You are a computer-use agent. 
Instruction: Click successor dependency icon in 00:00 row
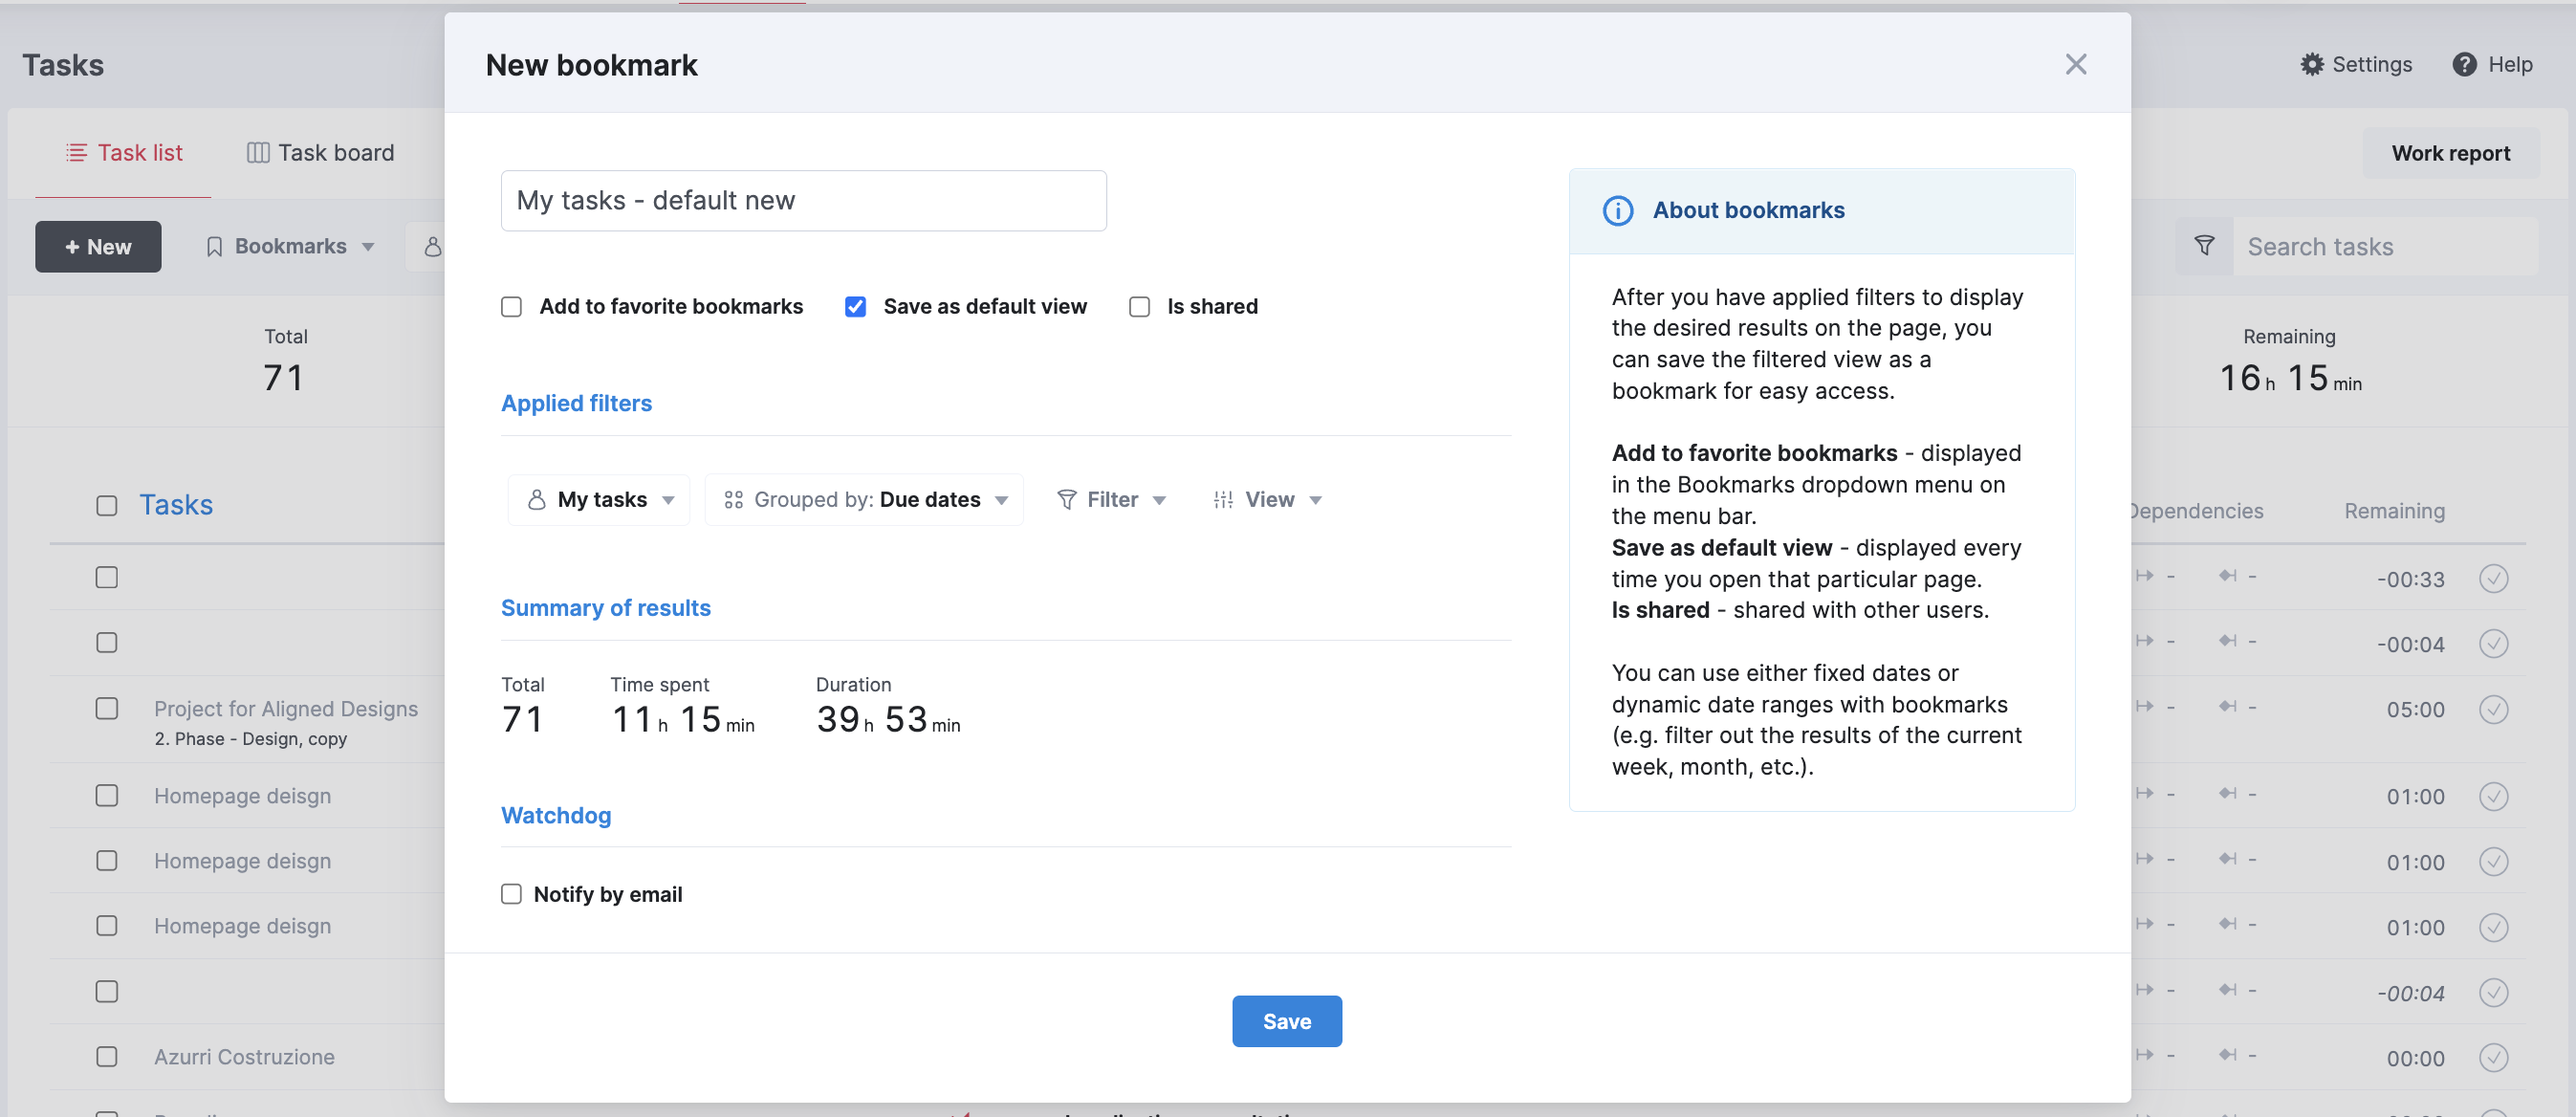point(2227,1054)
